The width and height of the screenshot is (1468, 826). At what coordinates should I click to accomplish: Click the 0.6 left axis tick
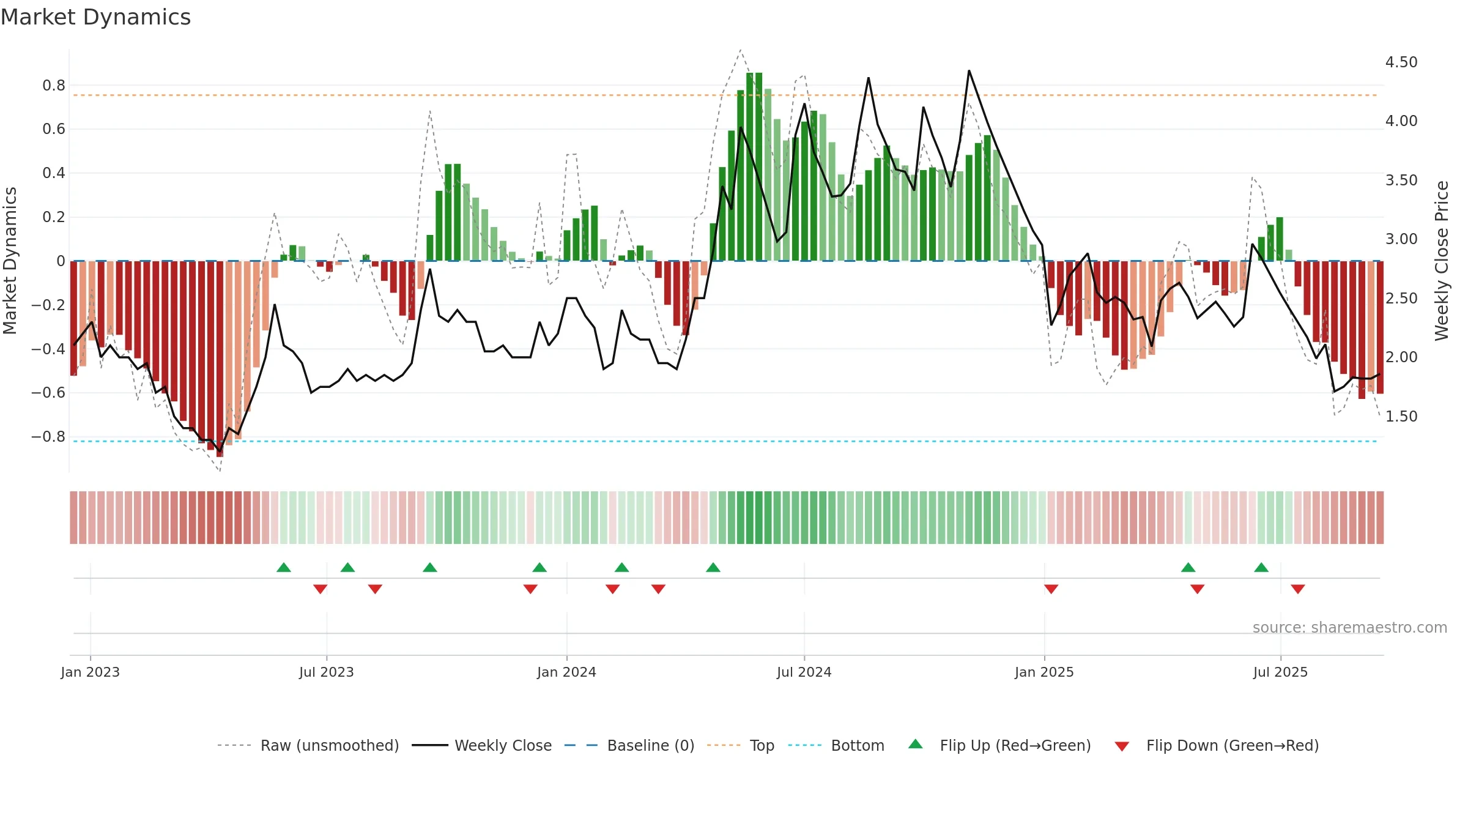pyautogui.click(x=54, y=129)
